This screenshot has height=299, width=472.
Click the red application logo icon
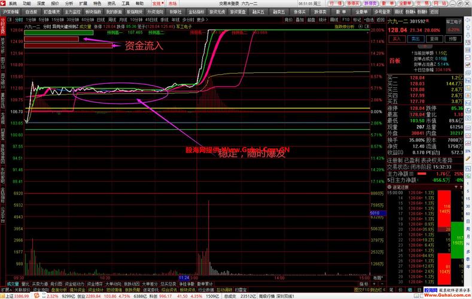coord(4,4)
